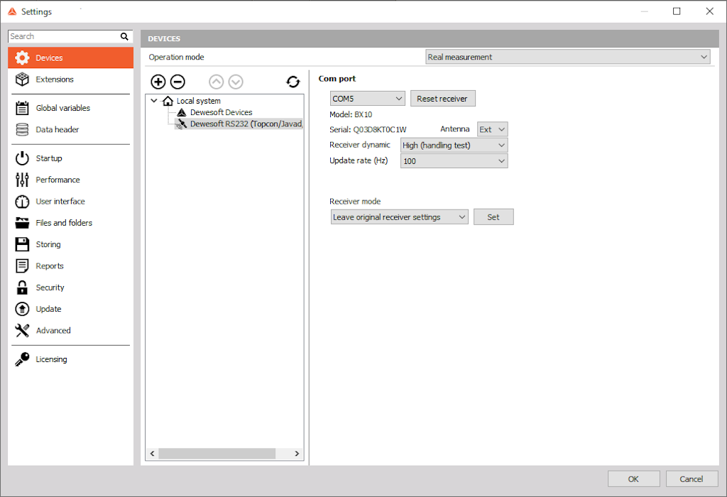Image resolution: width=727 pixels, height=497 pixels.
Task: Open the COM5 port dropdown
Action: [x=367, y=98]
